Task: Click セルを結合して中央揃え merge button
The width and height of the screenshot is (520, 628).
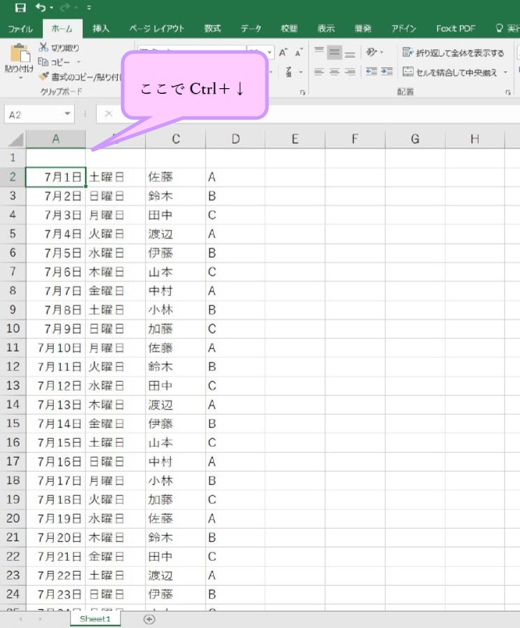Action: (450, 72)
